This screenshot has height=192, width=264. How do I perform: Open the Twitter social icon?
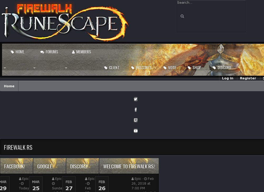[136, 99]
